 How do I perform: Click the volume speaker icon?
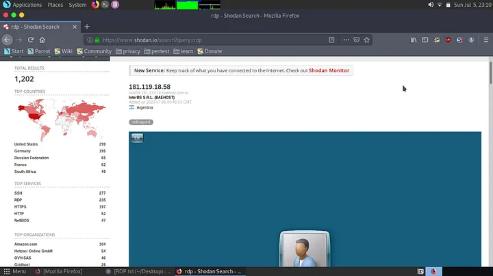pyautogui.click(x=431, y=5)
